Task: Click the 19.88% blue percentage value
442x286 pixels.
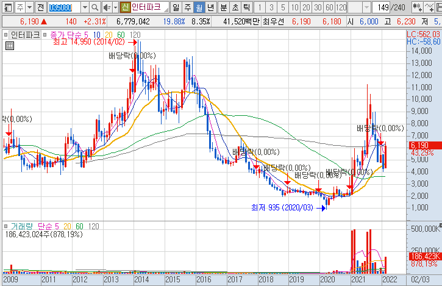Action: pyautogui.click(x=174, y=21)
